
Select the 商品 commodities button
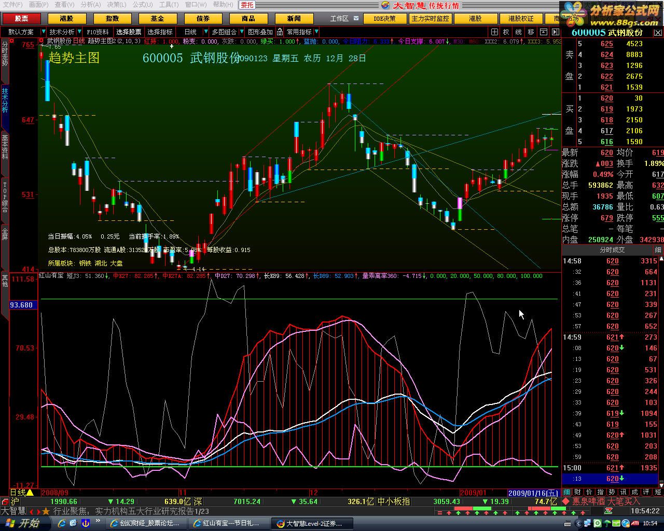248,18
